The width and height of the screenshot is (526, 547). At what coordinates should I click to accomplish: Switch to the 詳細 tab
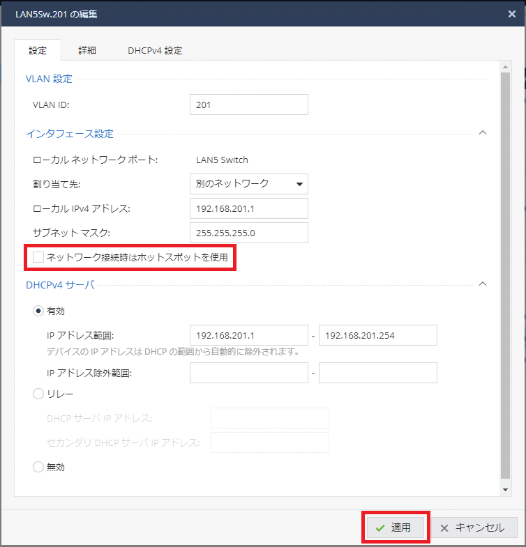point(87,50)
